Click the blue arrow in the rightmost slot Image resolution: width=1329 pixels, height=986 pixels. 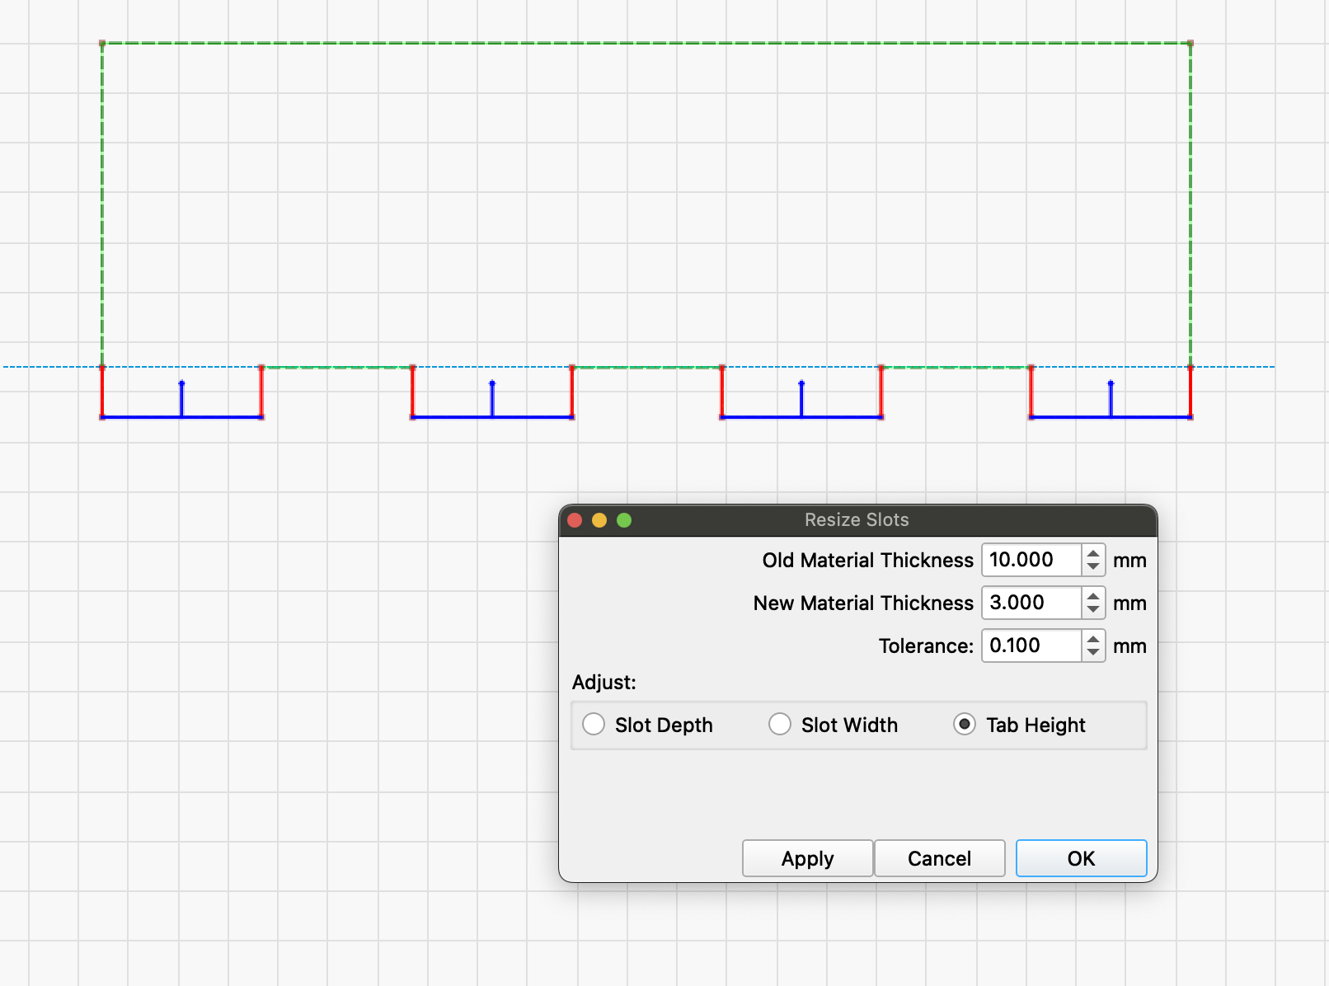point(1111,398)
